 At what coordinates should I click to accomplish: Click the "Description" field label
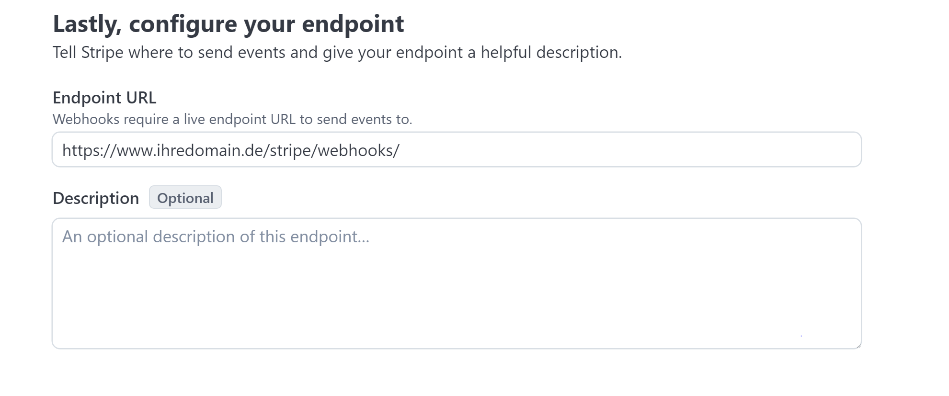click(x=96, y=198)
